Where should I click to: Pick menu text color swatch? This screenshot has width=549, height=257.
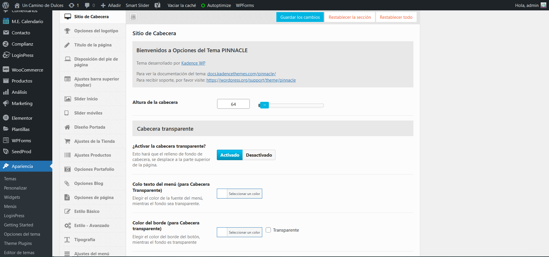[222, 194]
